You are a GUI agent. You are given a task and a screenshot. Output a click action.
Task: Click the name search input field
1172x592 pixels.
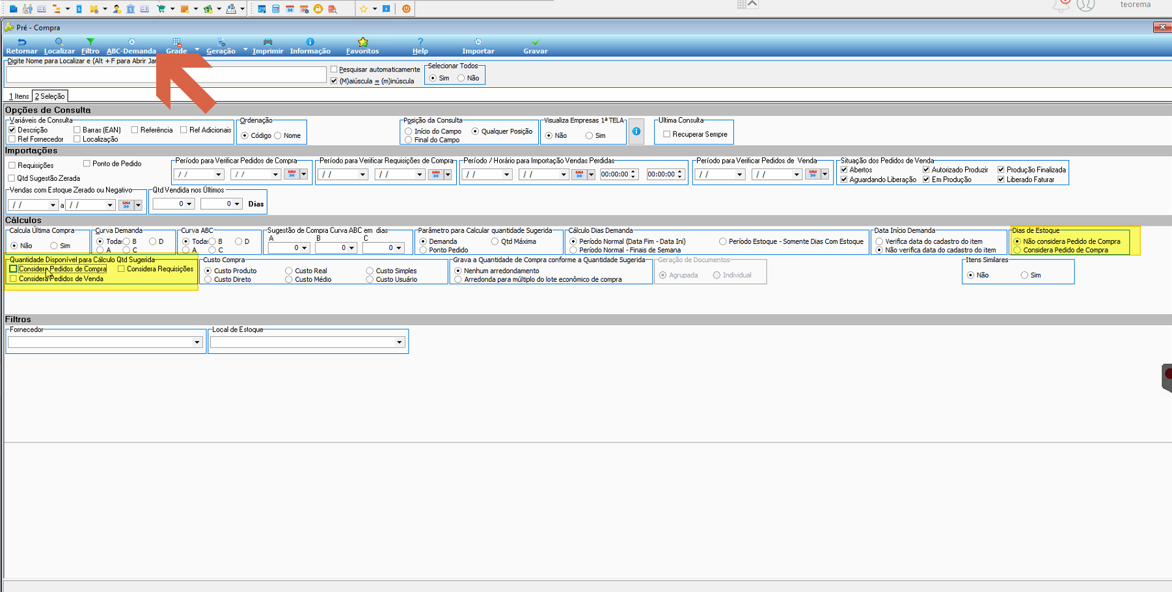coord(166,75)
